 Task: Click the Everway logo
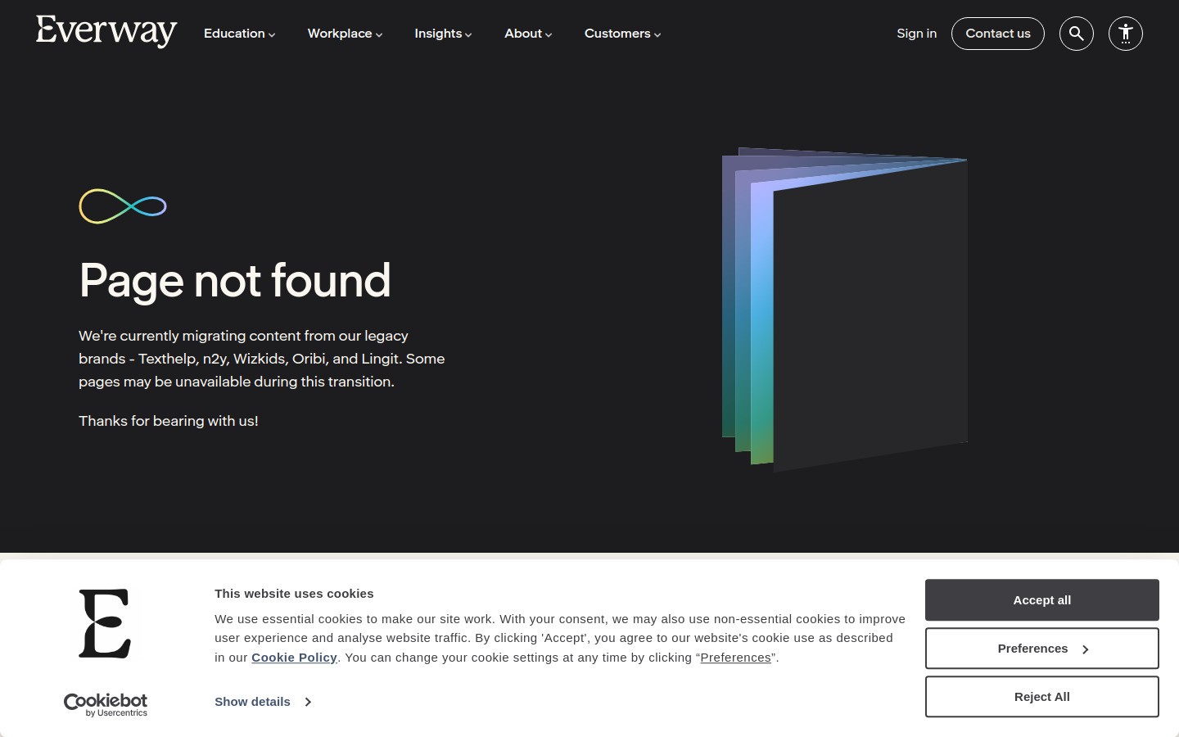coord(106,32)
